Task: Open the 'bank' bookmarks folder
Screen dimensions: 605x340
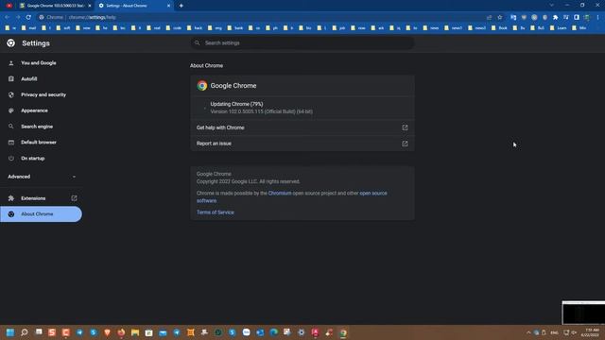Action: [x=235, y=28]
